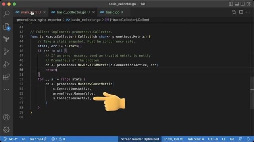
Task: Click 'c.ConnectionsActive,' on line 54
Action: click(x=72, y=89)
